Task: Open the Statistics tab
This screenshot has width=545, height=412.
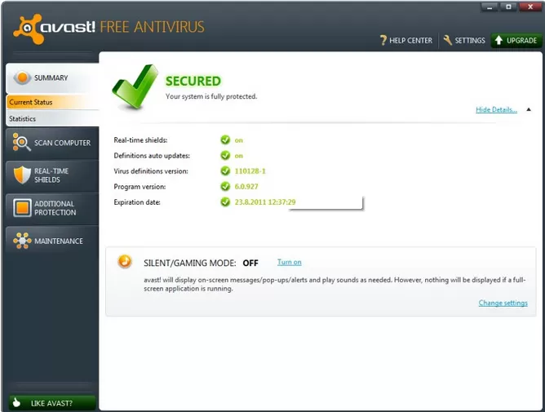Action: [52, 118]
